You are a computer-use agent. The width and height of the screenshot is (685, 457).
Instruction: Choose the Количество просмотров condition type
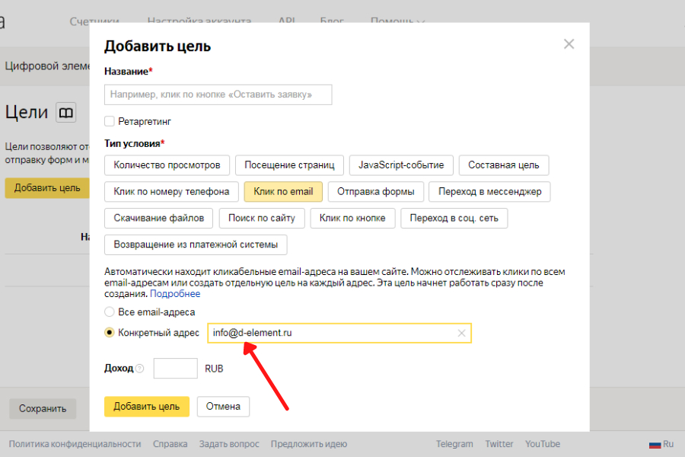(167, 165)
